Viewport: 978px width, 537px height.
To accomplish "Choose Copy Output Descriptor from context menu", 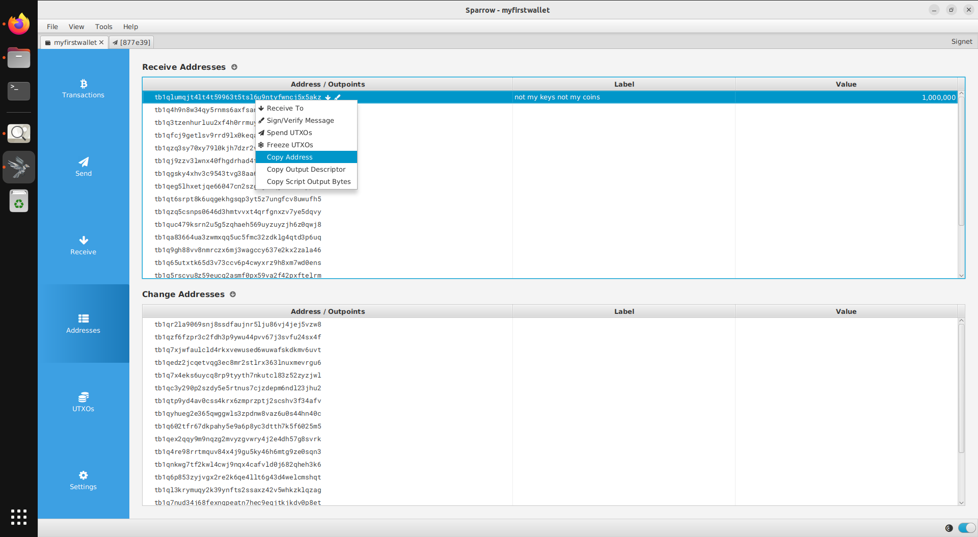I will [x=306, y=169].
